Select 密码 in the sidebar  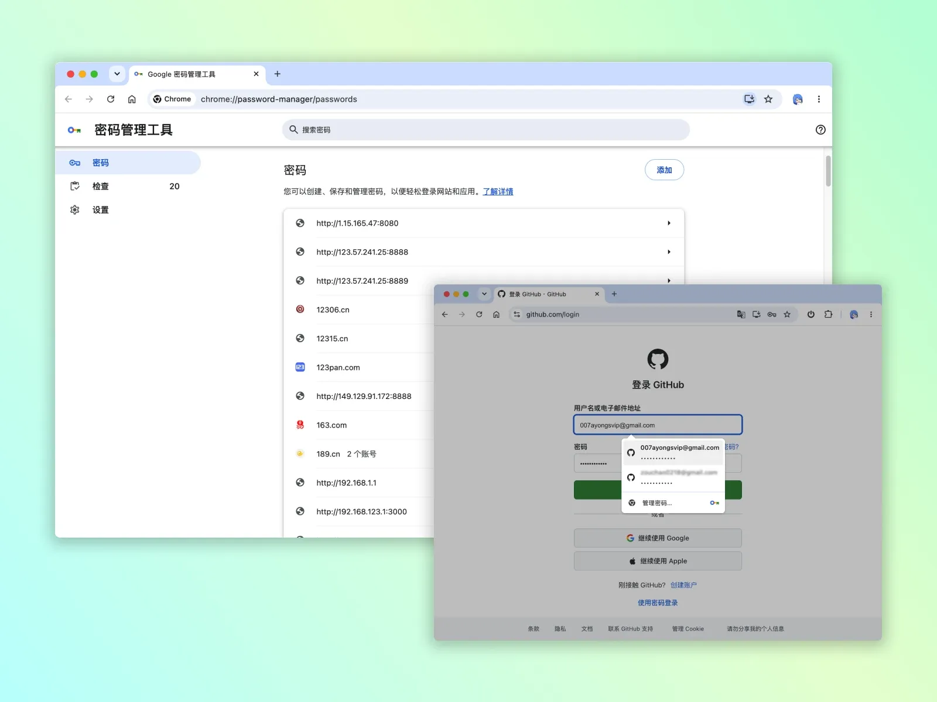[x=128, y=163]
